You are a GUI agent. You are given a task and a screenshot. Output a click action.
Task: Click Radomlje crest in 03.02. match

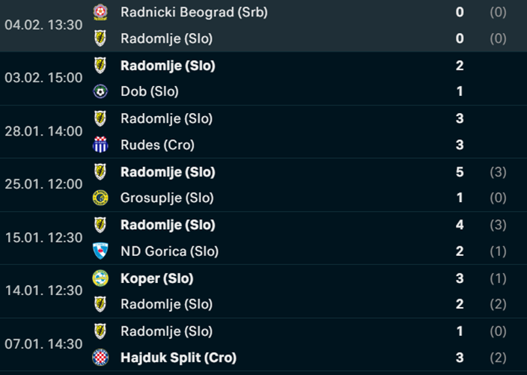(100, 66)
